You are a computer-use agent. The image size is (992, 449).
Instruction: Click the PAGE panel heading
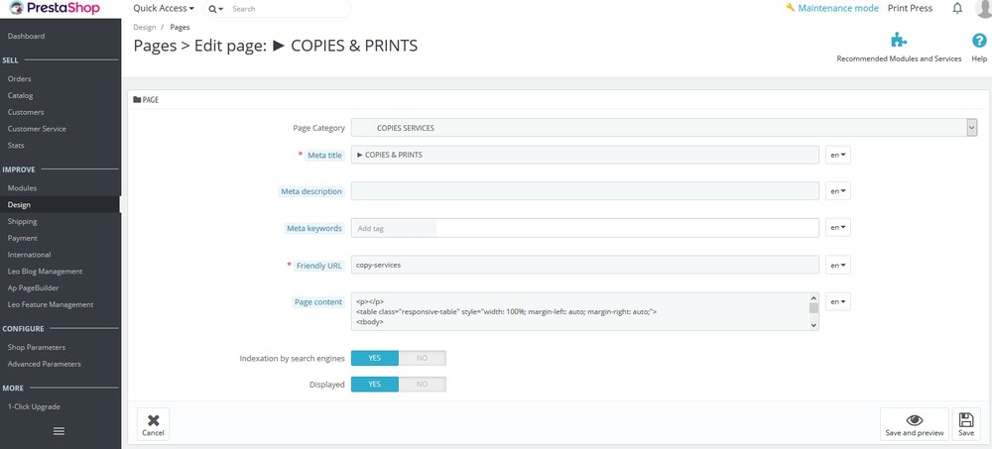[x=146, y=100]
